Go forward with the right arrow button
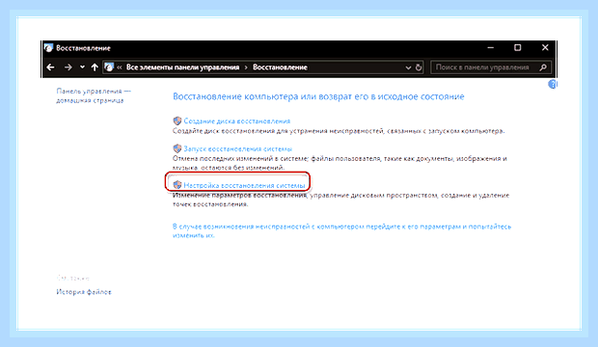 click(x=68, y=67)
